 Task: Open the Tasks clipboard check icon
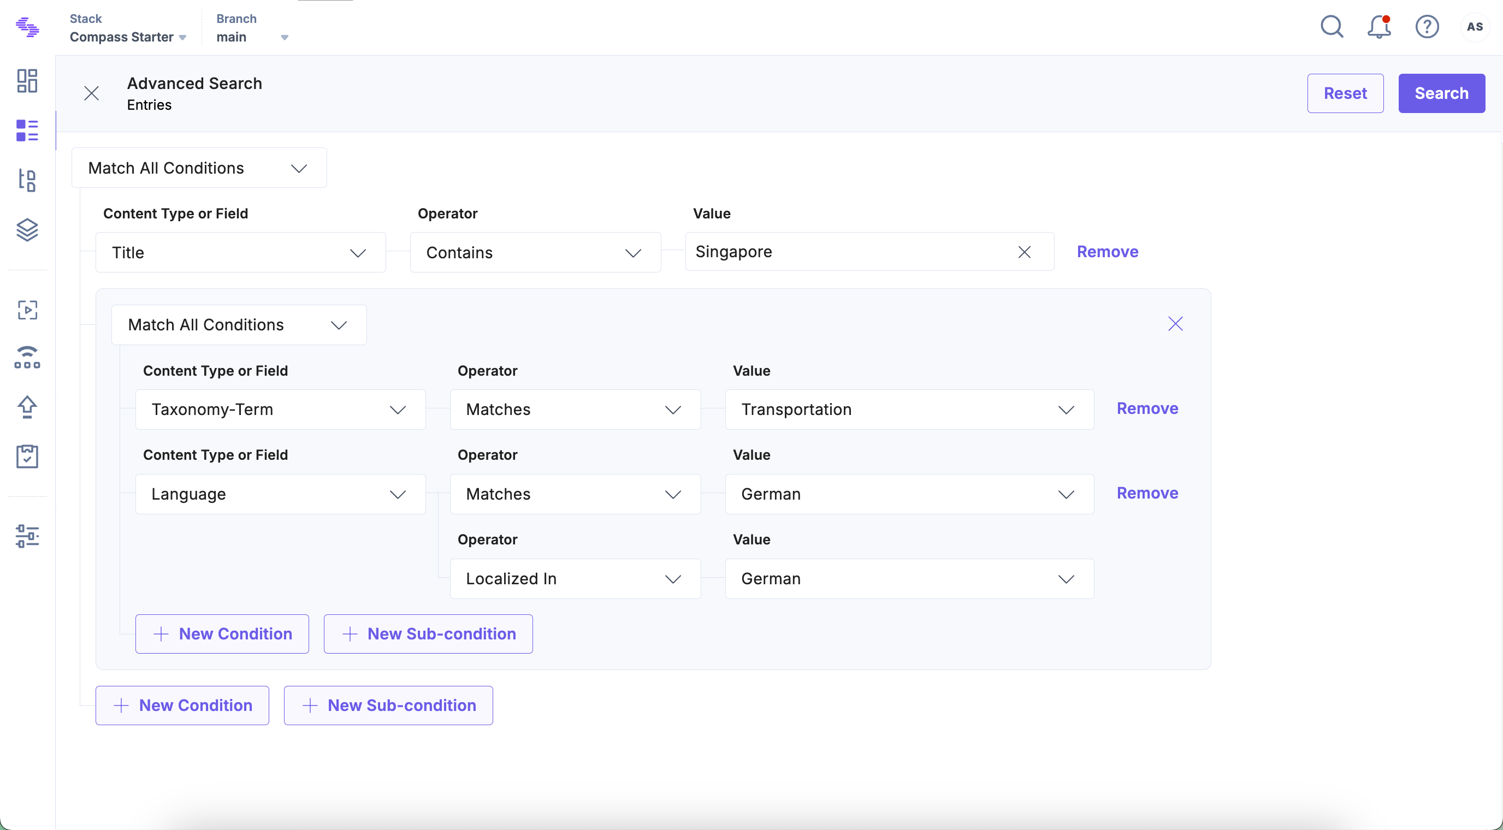[27, 456]
